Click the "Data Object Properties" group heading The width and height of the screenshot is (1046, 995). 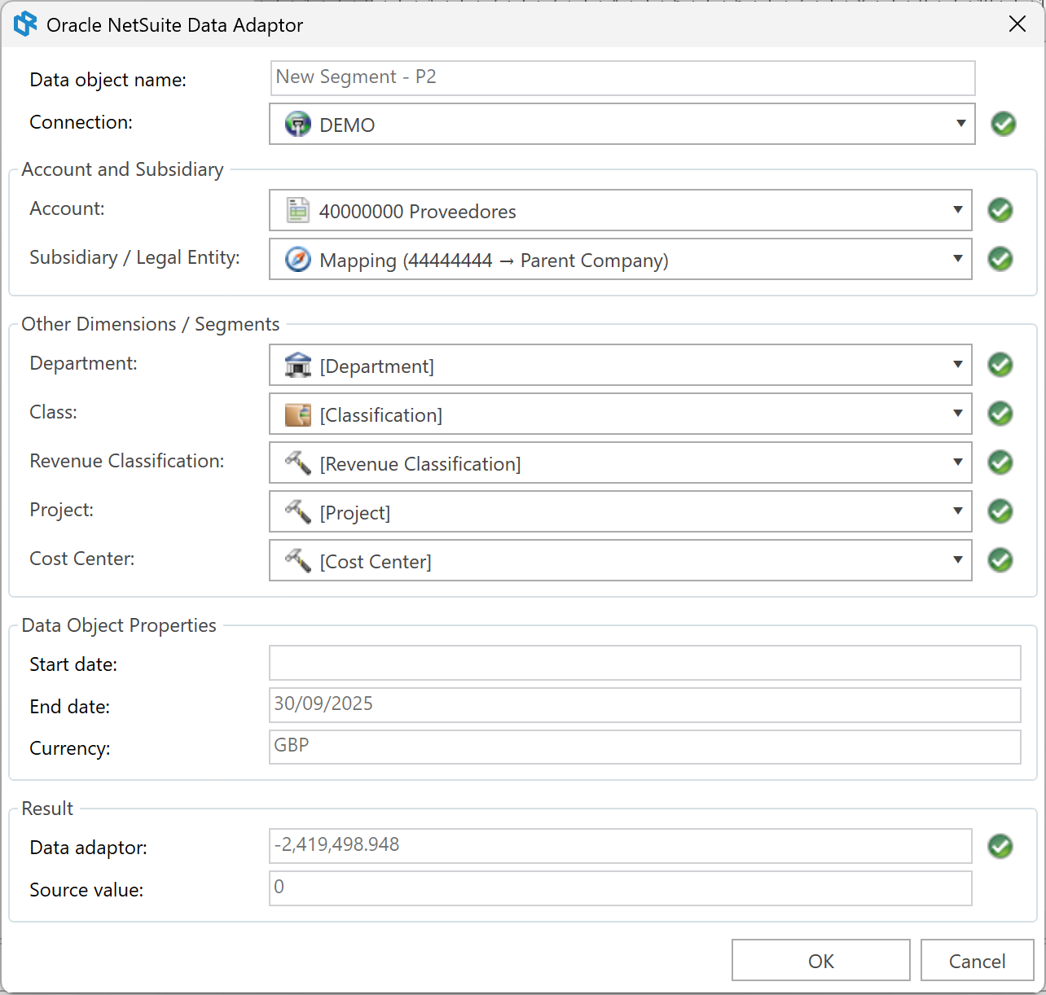pyautogui.click(x=119, y=625)
